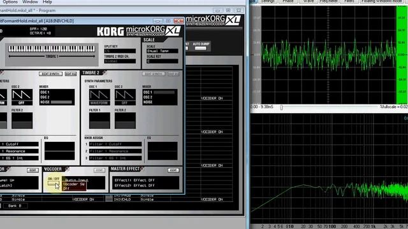Click the Audio Input vocoder source text
The height and width of the screenshot is (229, 408).
(76, 180)
